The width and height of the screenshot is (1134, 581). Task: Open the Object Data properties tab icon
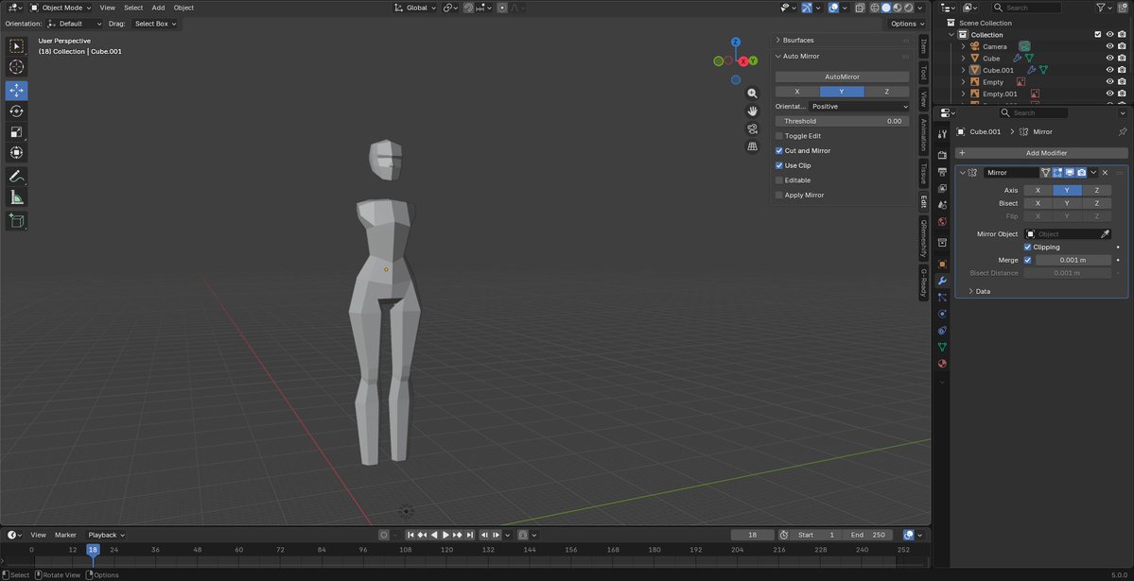(x=942, y=347)
